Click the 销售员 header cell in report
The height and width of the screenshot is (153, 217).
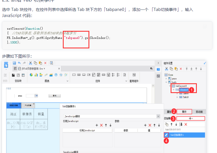(x=27, y=114)
